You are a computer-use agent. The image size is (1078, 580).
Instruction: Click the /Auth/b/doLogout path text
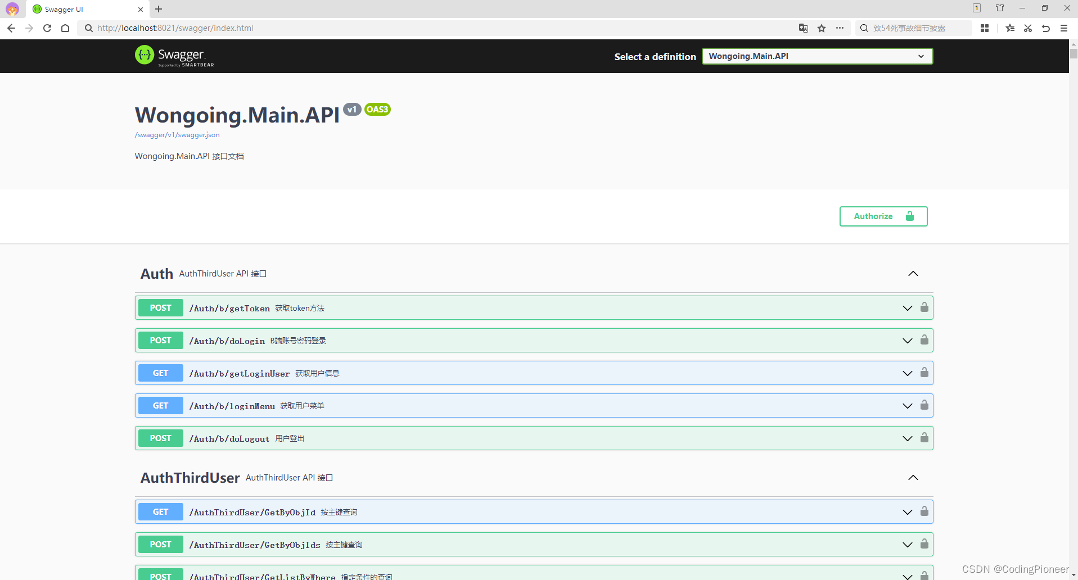pyautogui.click(x=229, y=439)
